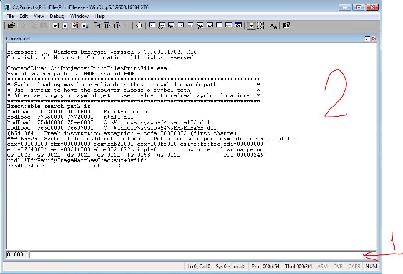403x274 pixels.
Task: Click the Sys 0:<Local> status entry
Action: [230, 266]
